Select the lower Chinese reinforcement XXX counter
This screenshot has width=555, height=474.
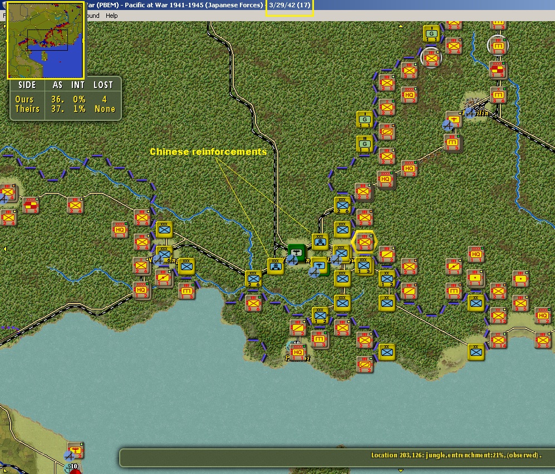pyautogui.click(x=276, y=266)
